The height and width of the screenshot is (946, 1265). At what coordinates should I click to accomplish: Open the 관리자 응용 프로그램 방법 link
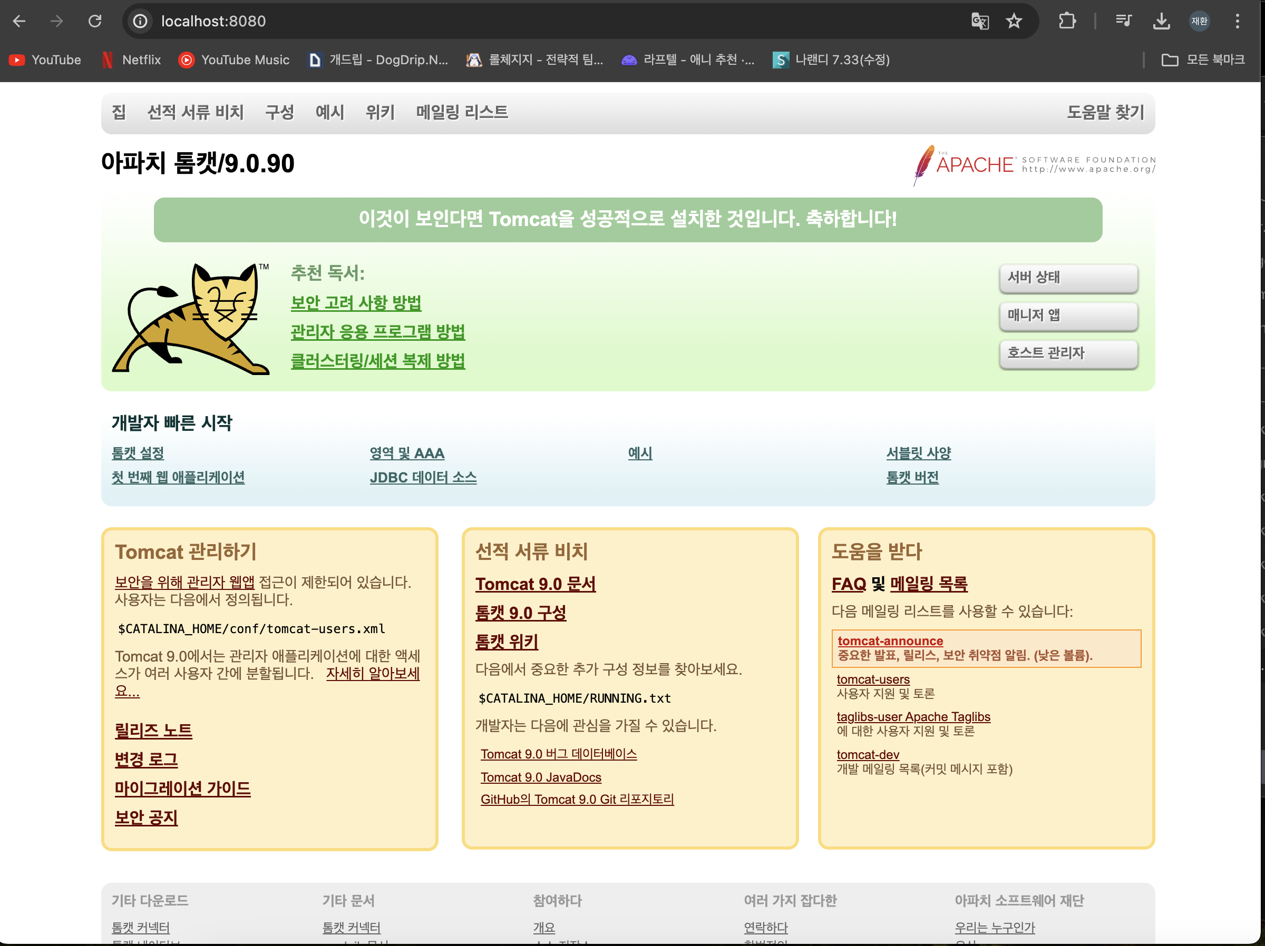377,332
